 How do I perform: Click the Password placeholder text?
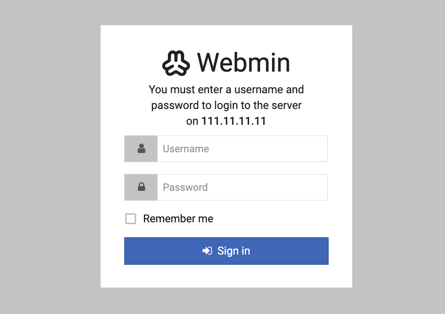point(185,187)
